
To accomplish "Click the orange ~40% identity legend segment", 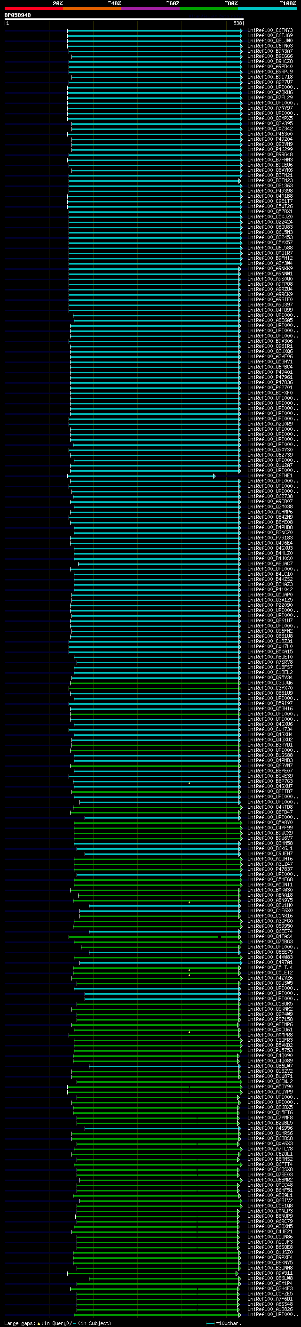I will (92, 8).
